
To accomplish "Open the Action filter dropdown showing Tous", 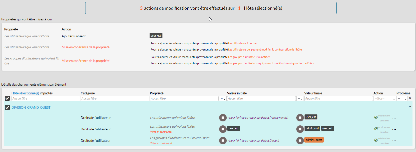I will click(x=385, y=99).
